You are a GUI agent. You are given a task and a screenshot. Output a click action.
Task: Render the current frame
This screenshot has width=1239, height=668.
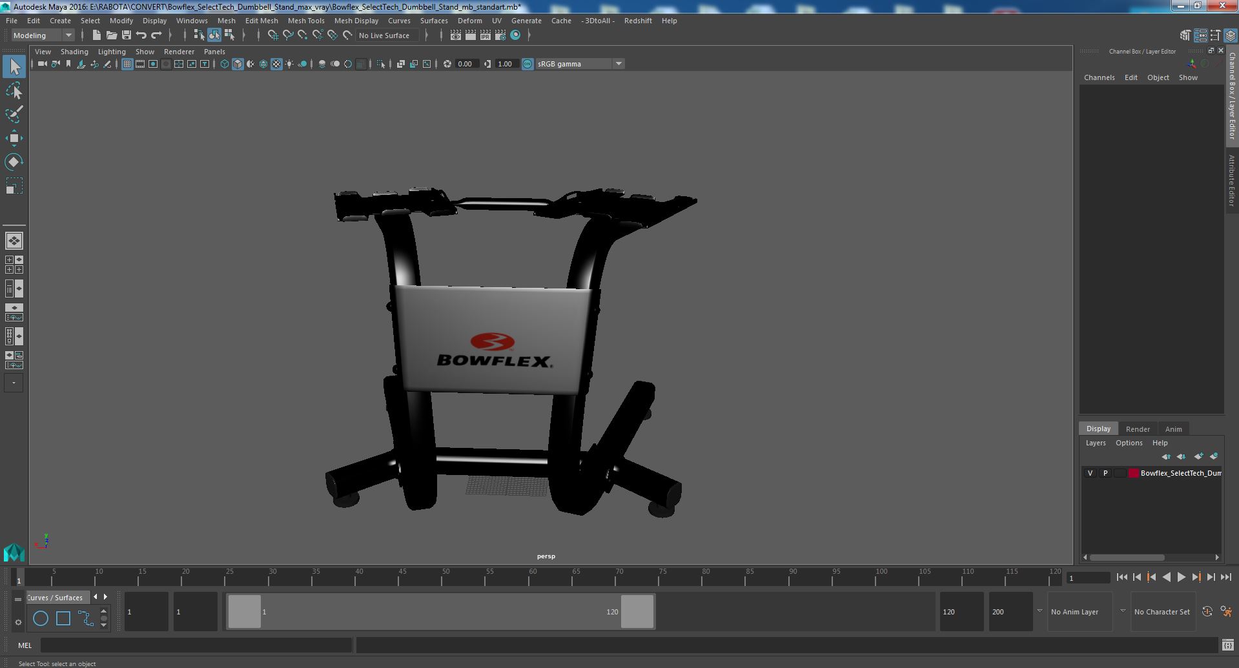point(470,35)
